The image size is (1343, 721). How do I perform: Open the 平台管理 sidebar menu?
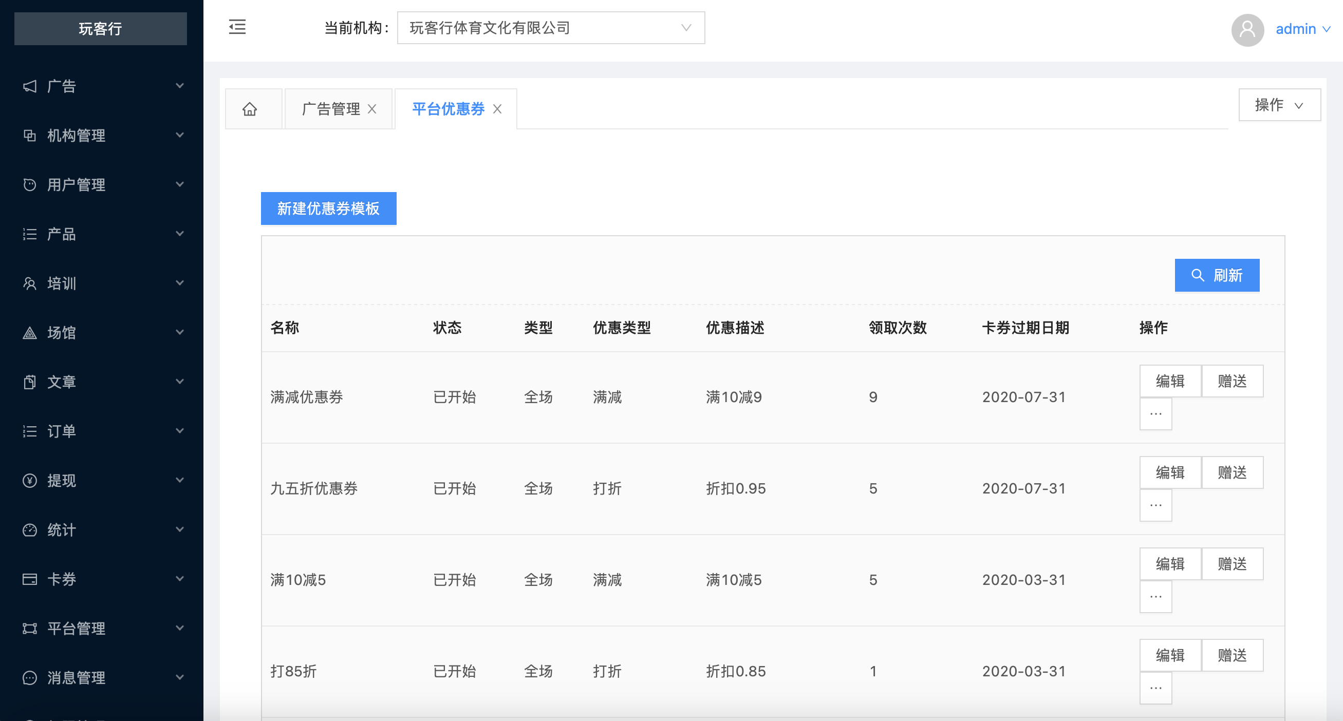coord(102,628)
